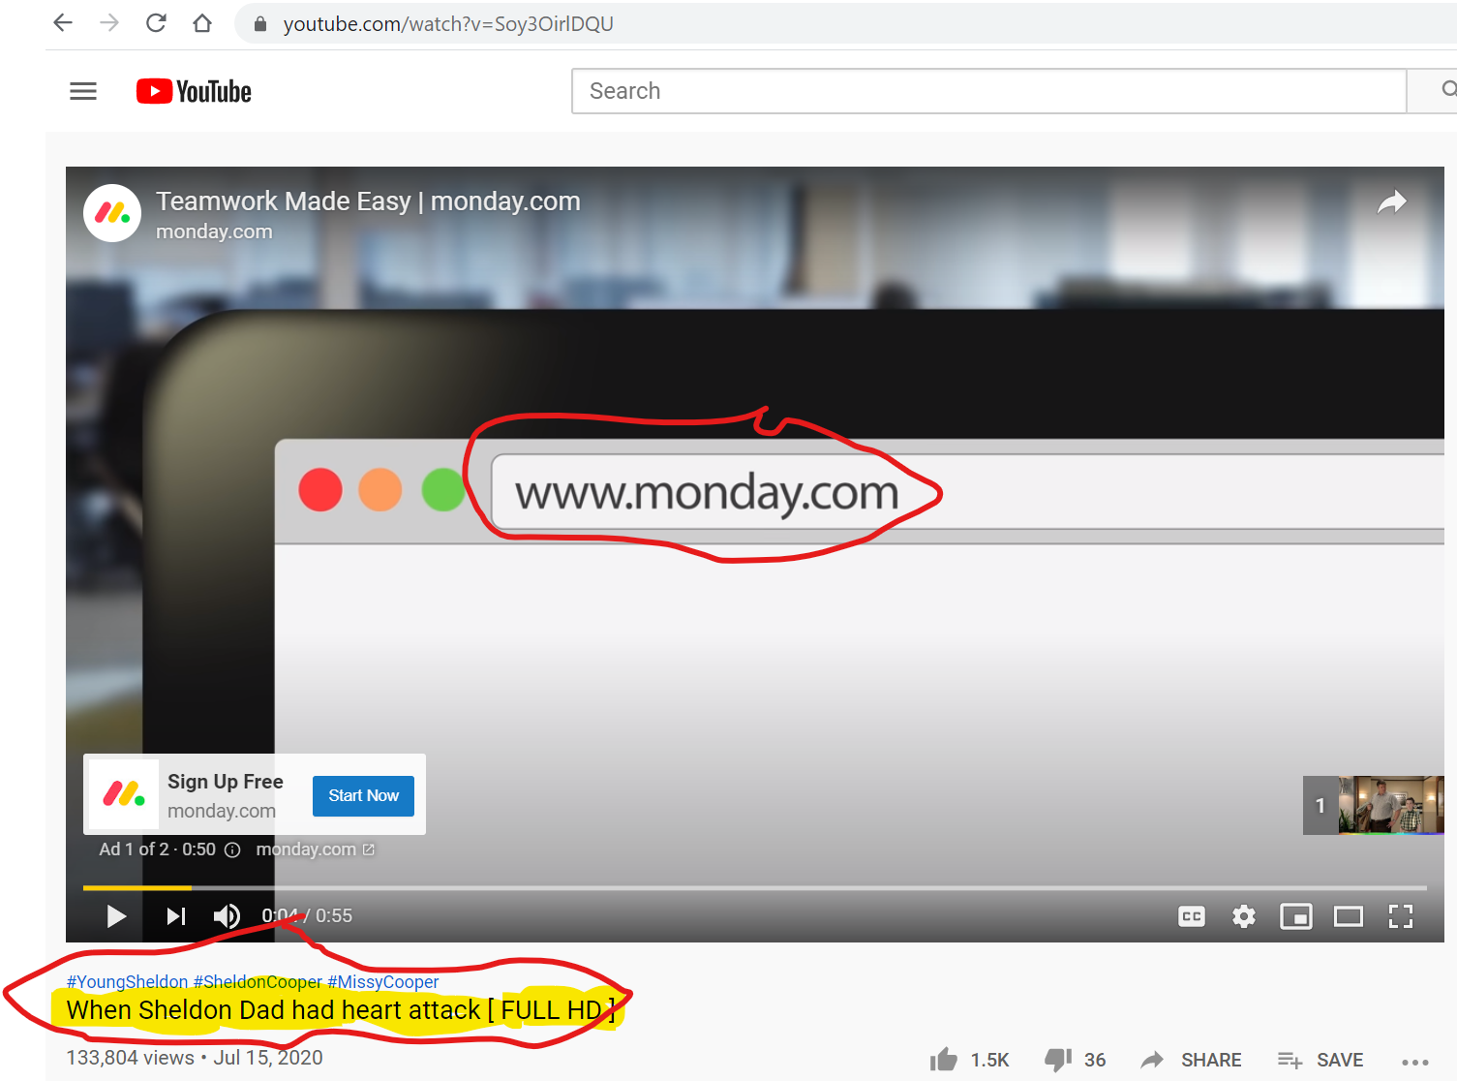This screenshot has width=1457, height=1081.
Task: Click the YouTube logo to go home
Action: click(x=194, y=91)
